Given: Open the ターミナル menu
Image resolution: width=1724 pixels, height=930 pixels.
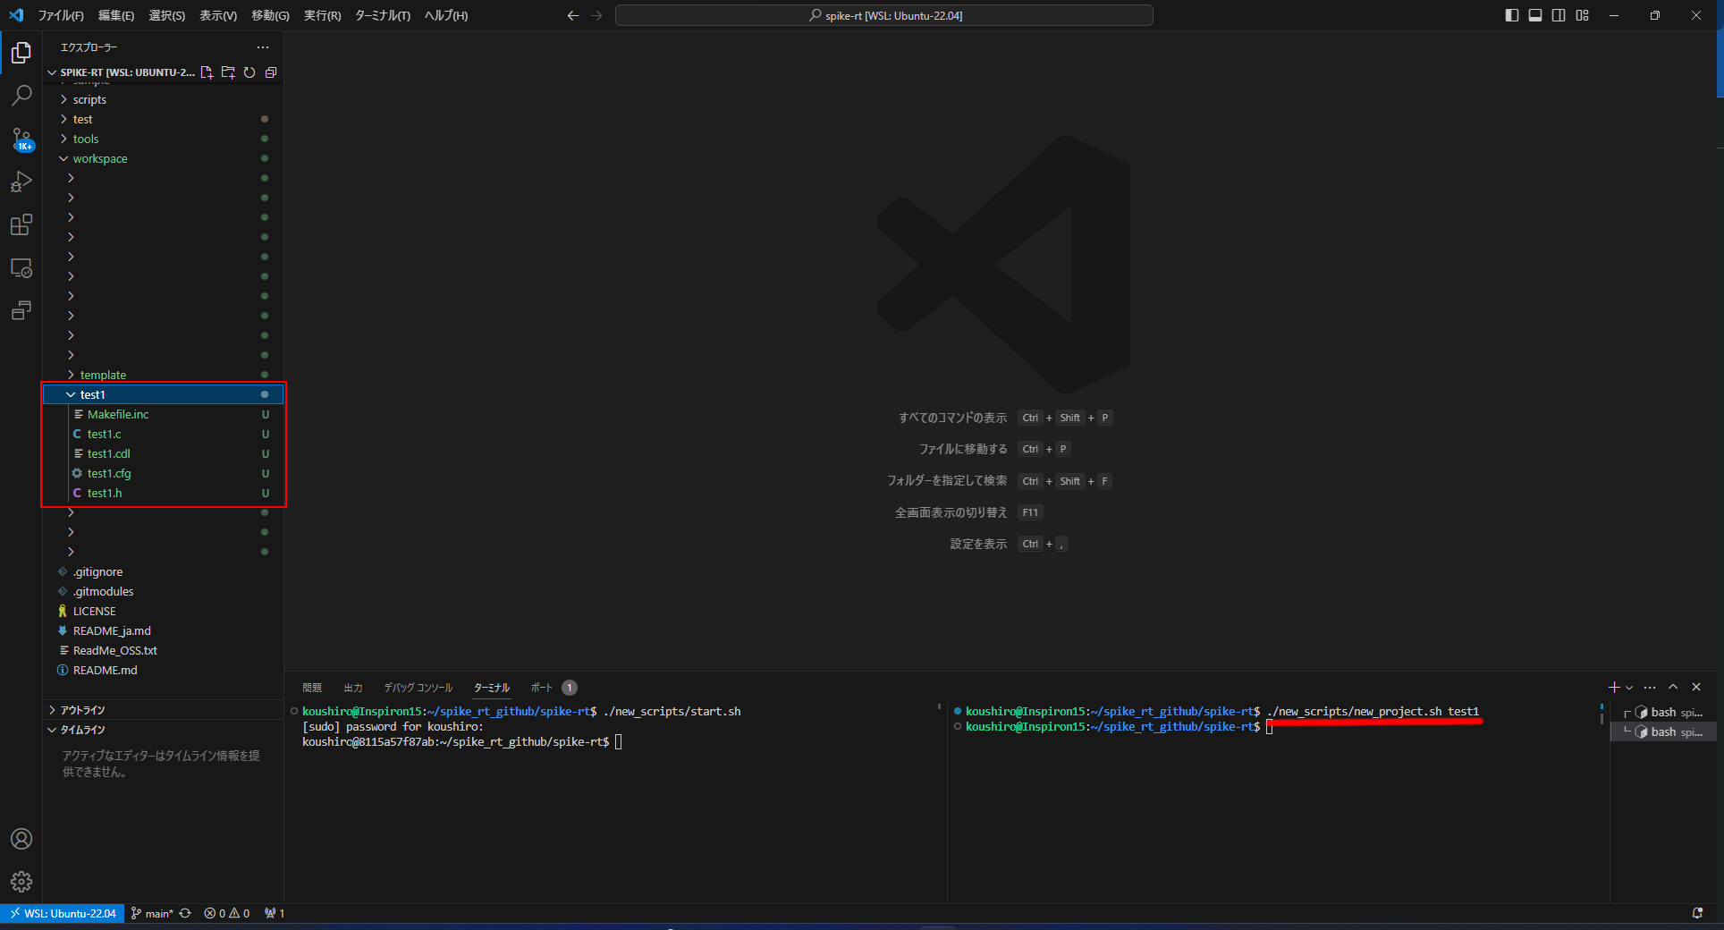Looking at the screenshot, I should [x=382, y=15].
